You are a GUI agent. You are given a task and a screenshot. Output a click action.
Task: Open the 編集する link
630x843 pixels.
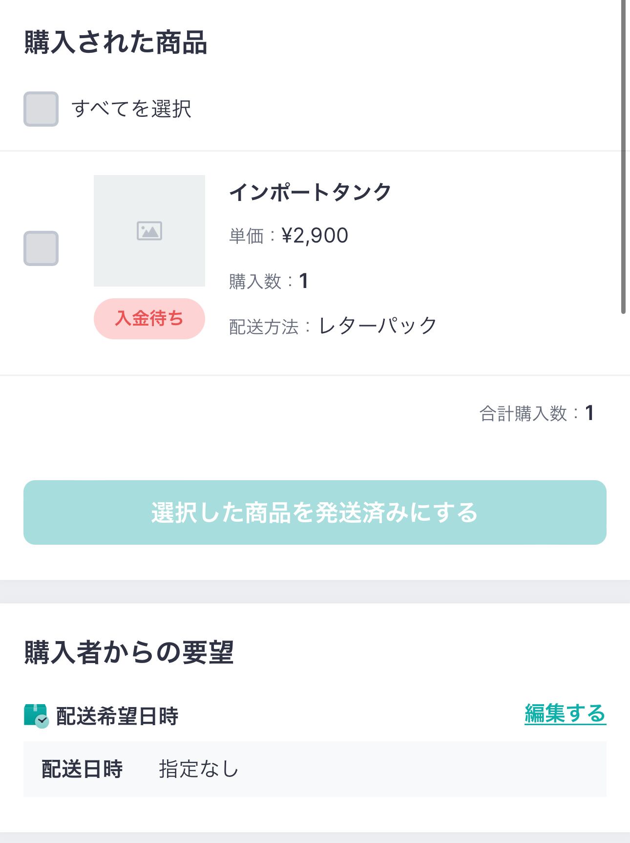[565, 714]
